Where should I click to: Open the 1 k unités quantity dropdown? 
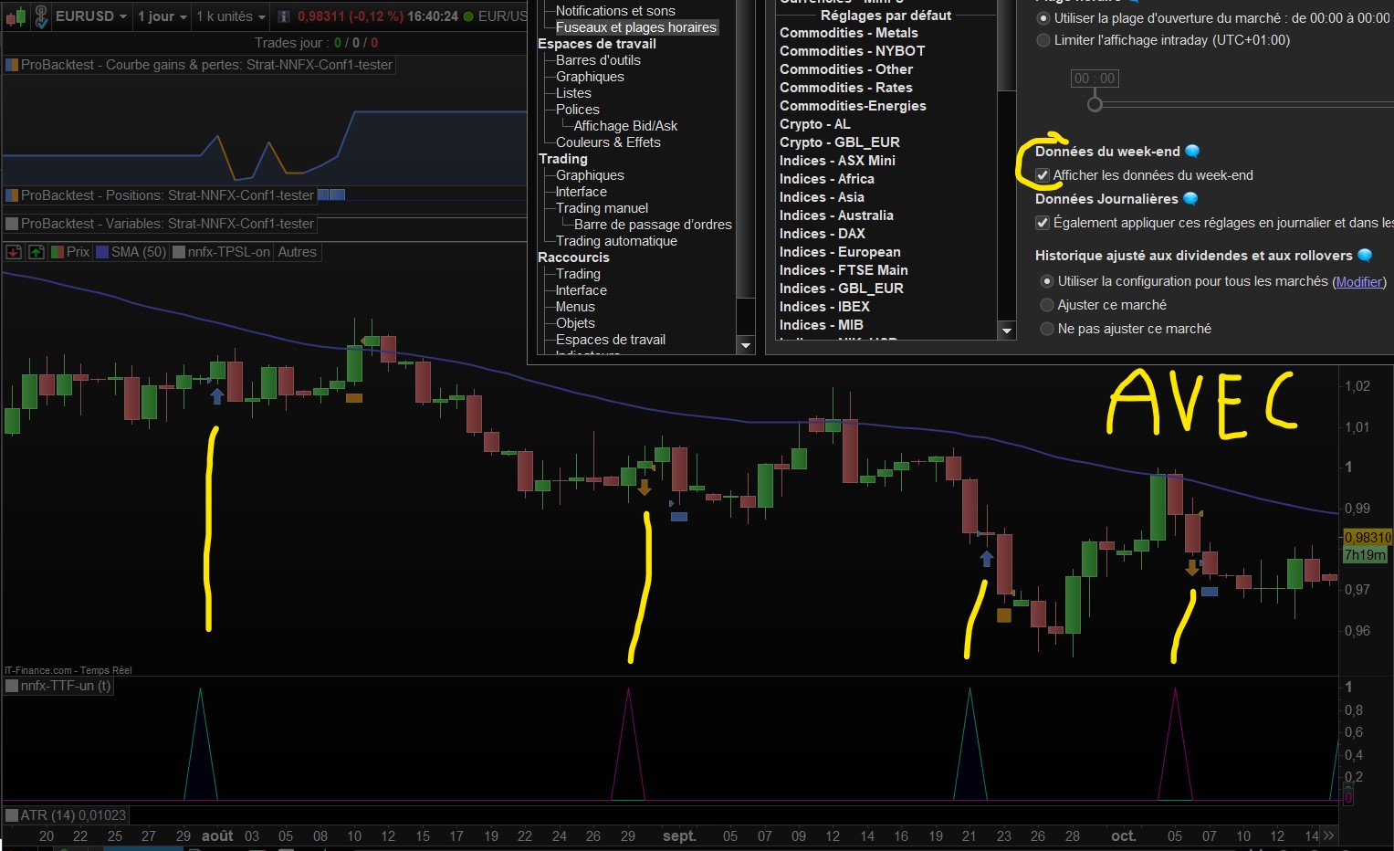[x=231, y=16]
